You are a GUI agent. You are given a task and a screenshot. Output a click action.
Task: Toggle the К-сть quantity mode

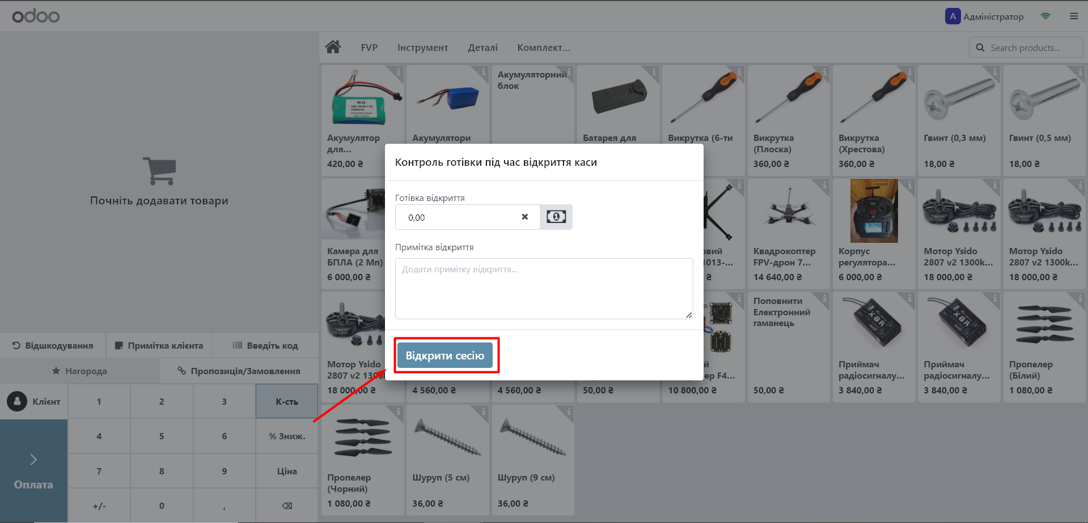pyautogui.click(x=287, y=401)
